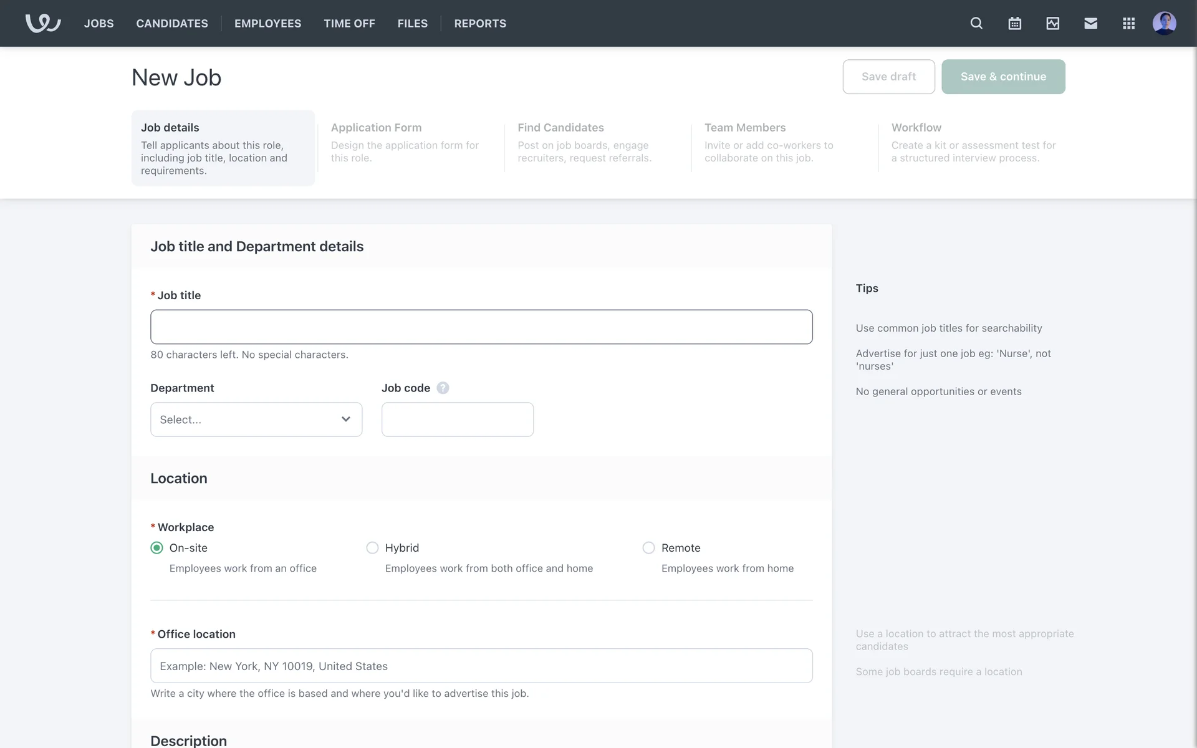
Task: Select the Hybrid workplace option
Action: 372,548
